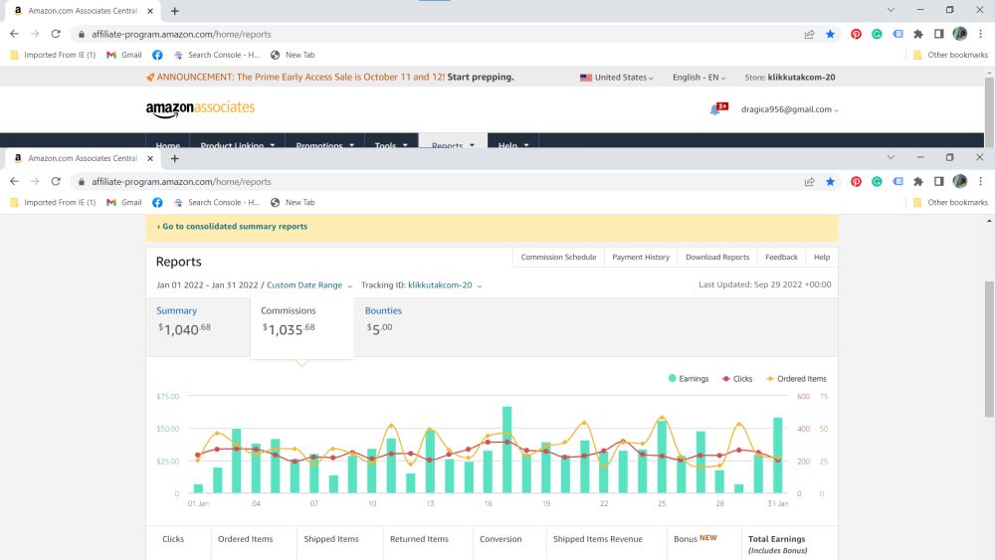The height and width of the screenshot is (560, 995).
Task: Open the English - EN language dropdown
Action: [x=698, y=78]
